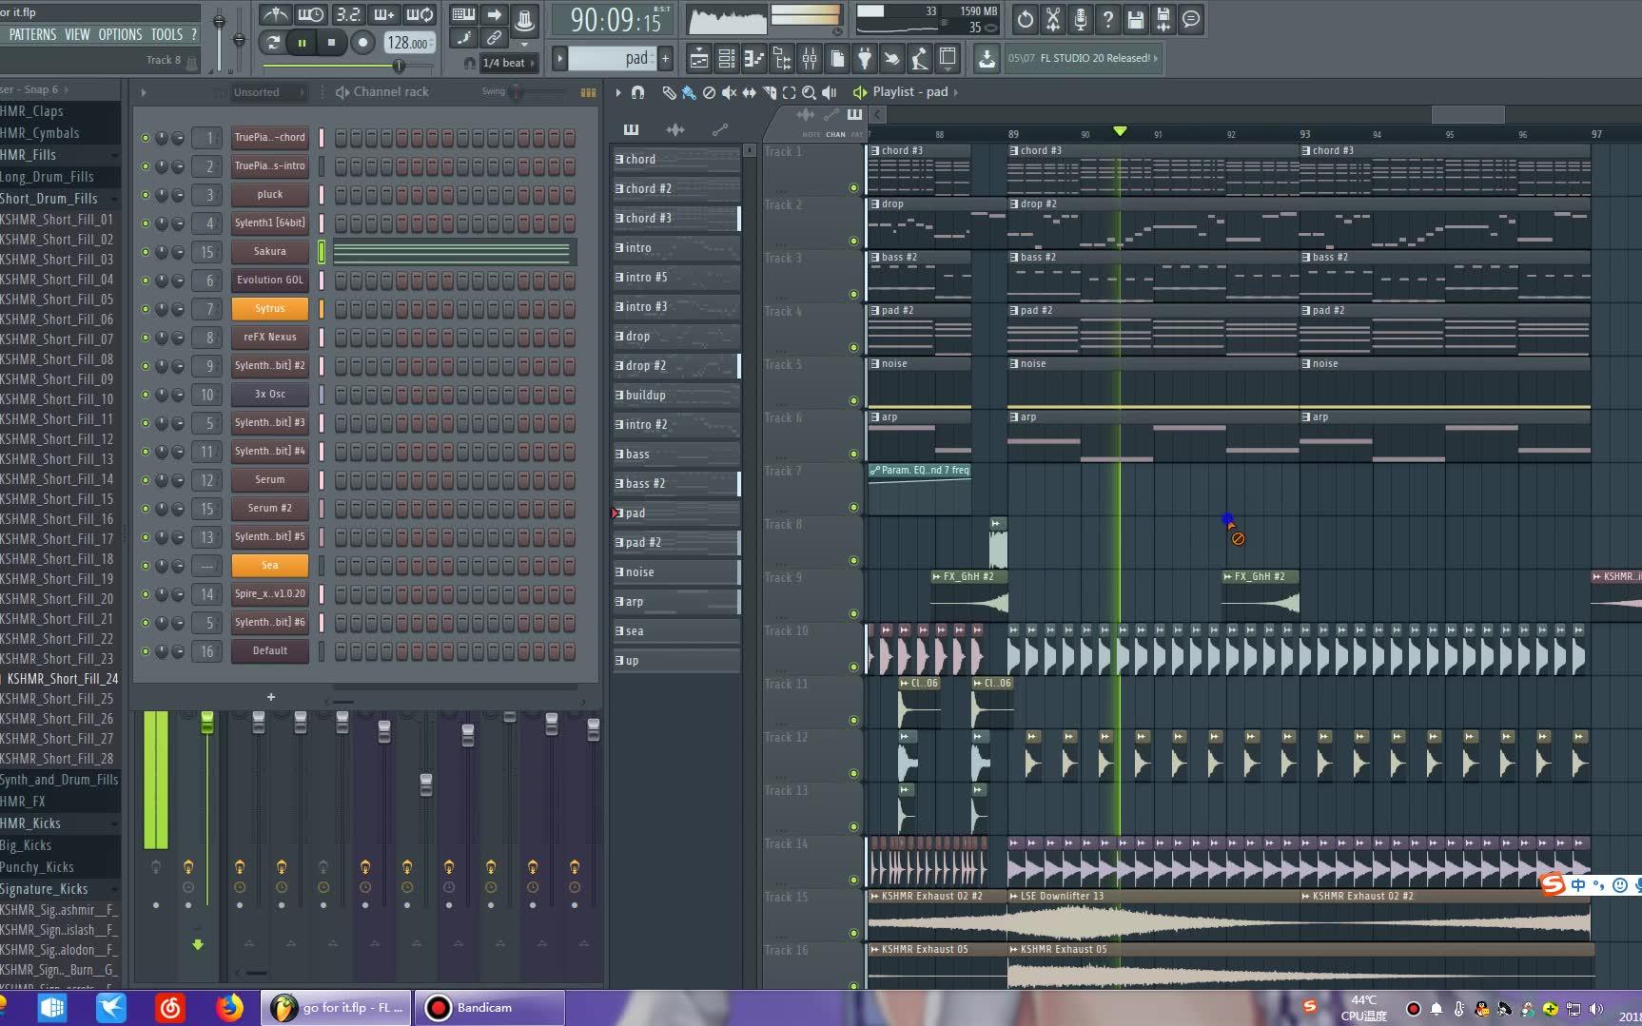Screen dimensions: 1642x1026
Task: Select the slip tool in playlist
Action: click(749, 92)
